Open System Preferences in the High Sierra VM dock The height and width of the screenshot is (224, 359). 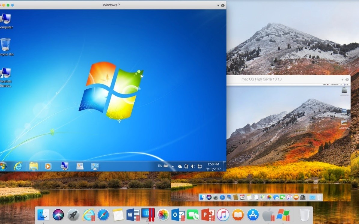(x=303, y=197)
